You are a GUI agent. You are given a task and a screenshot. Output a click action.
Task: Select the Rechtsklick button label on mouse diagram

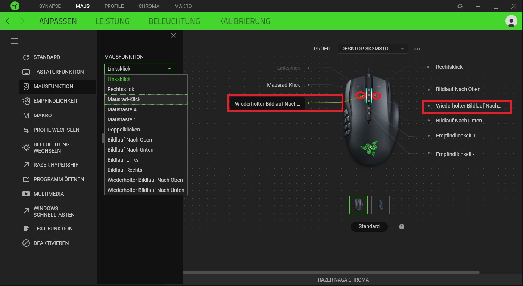point(449,67)
